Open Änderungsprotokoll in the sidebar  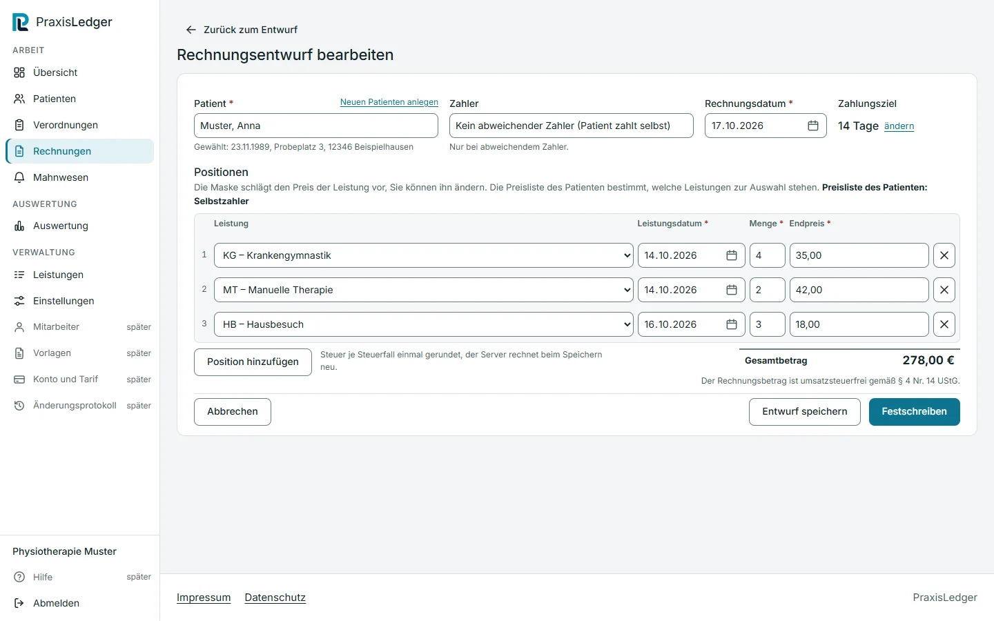pos(80,406)
